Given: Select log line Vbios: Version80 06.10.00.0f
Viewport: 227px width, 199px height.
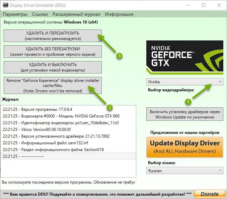Looking at the screenshot, I should [68, 130].
